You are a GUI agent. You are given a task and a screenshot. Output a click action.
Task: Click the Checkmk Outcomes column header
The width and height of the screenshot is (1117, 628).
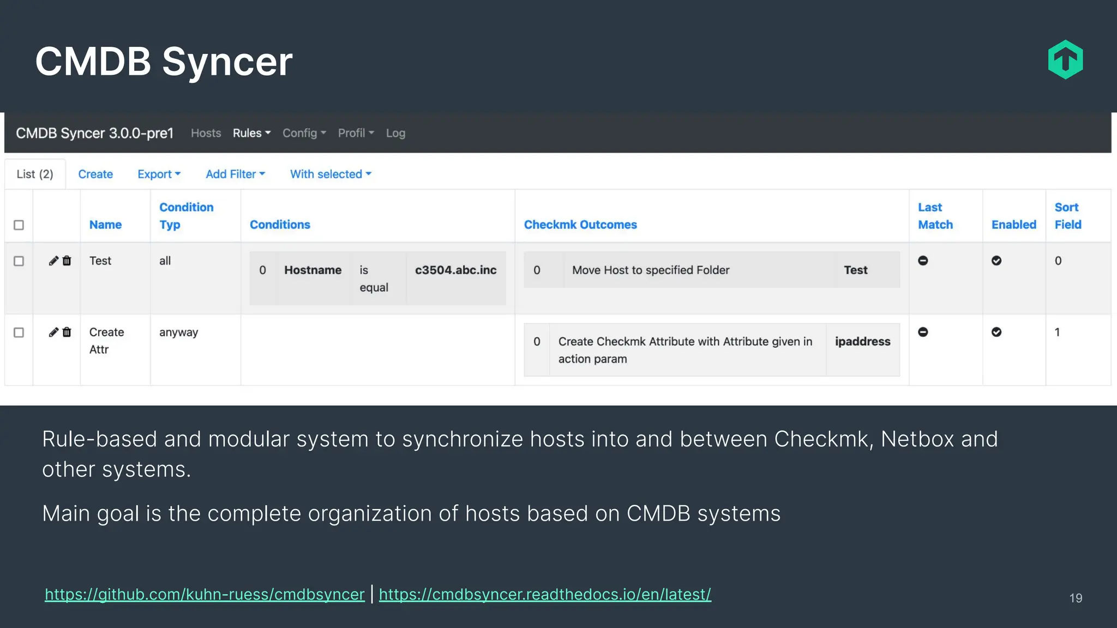(x=580, y=225)
